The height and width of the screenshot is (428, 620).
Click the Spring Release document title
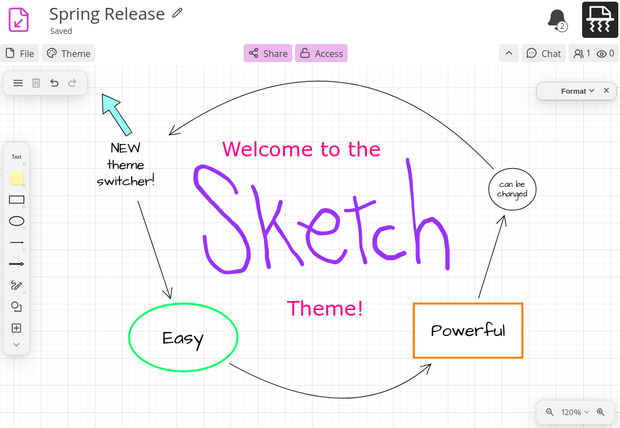pos(107,14)
